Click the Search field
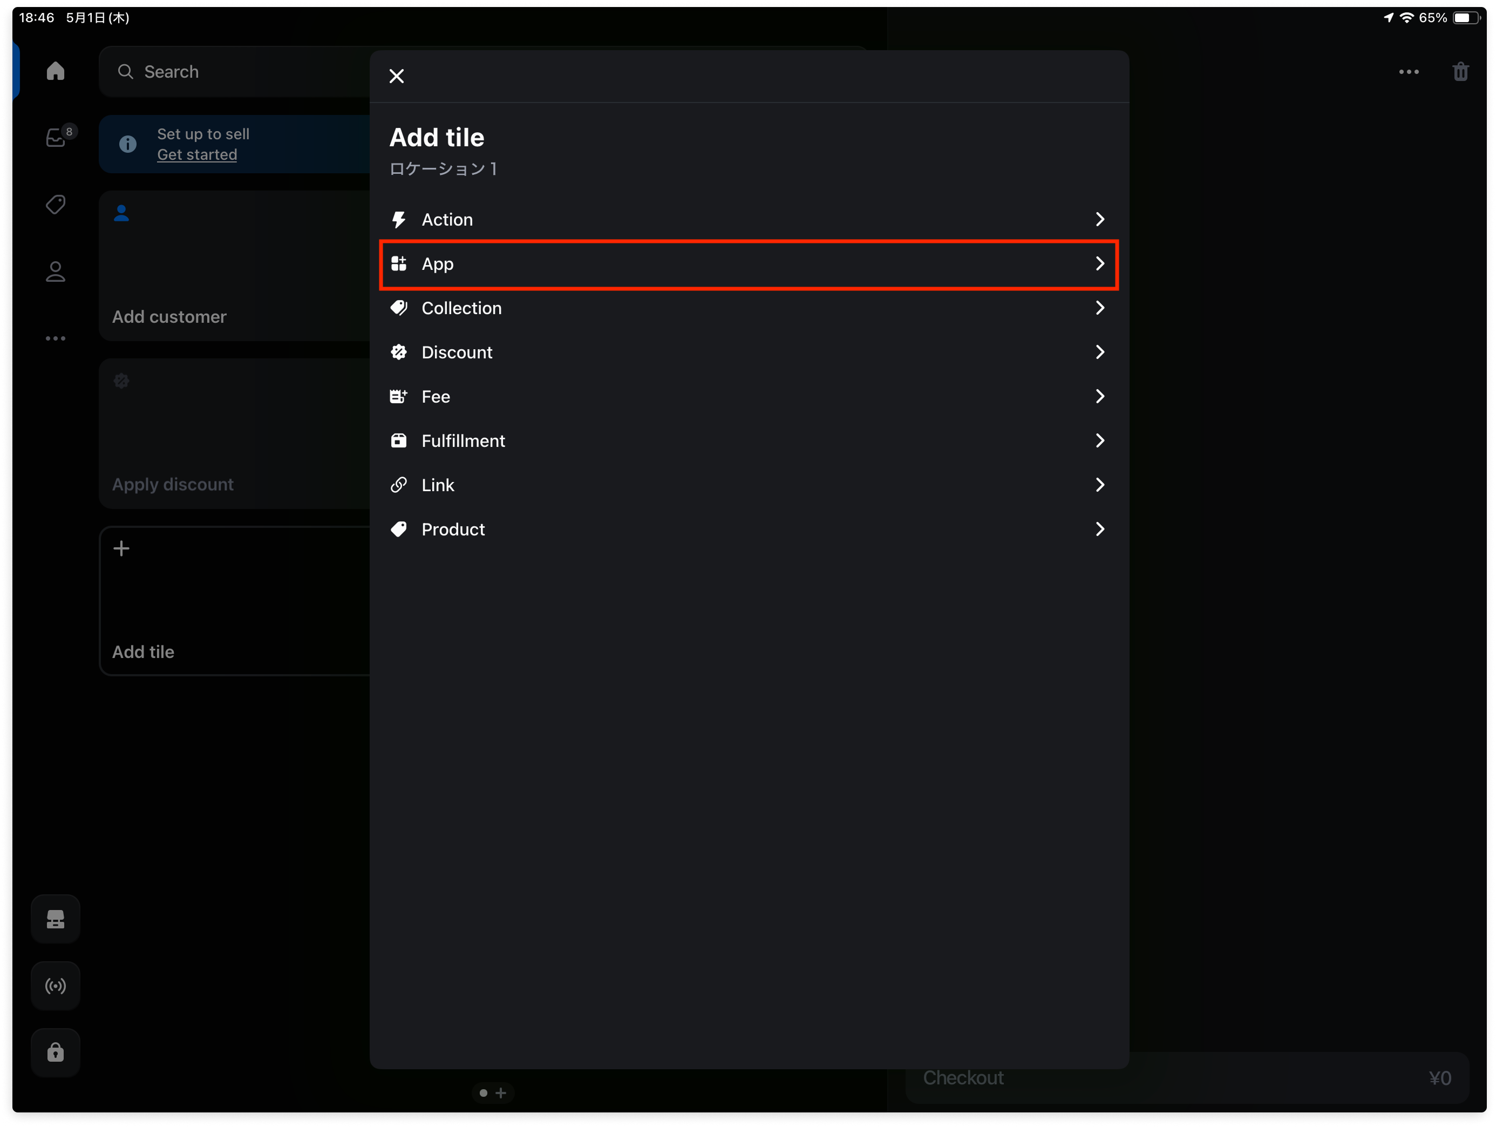1496x1127 pixels. 234,72
